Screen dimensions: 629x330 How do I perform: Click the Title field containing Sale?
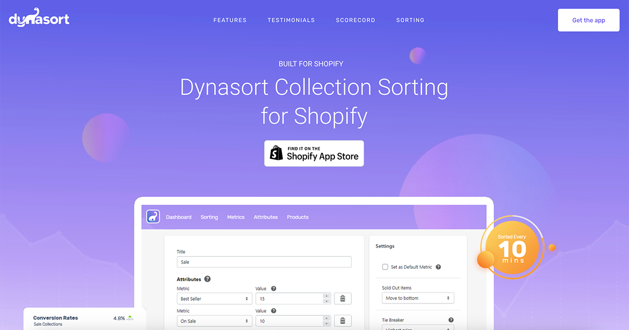(264, 261)
